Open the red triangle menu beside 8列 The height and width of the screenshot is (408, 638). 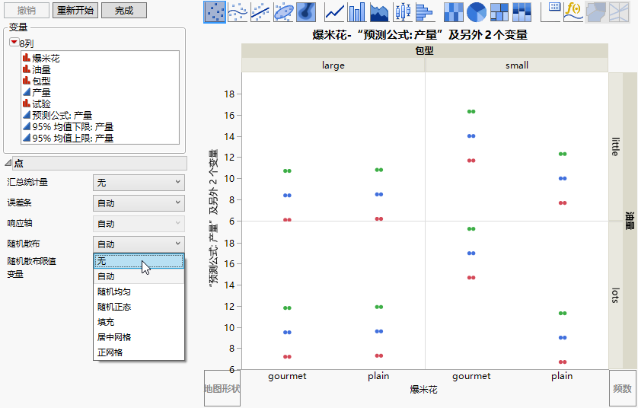(13, 43)
